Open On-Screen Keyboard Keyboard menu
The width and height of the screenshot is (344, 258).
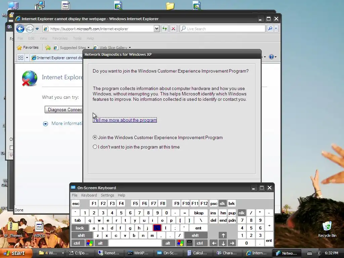pos(89,195)
